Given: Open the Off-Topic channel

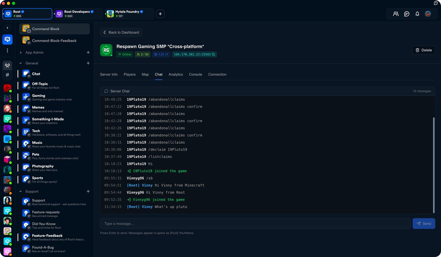Looking at the screenshot, I should click(54, 86).
